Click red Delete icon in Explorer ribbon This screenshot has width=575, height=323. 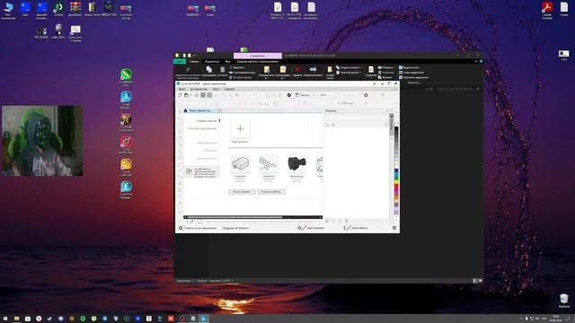pos(297,69)
